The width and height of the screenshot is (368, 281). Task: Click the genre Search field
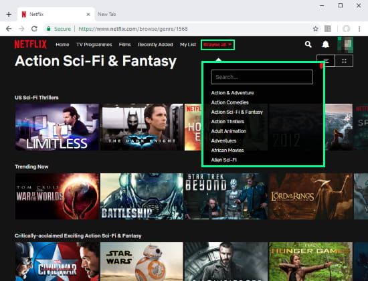pyautogui.click(x=262, y=77)
